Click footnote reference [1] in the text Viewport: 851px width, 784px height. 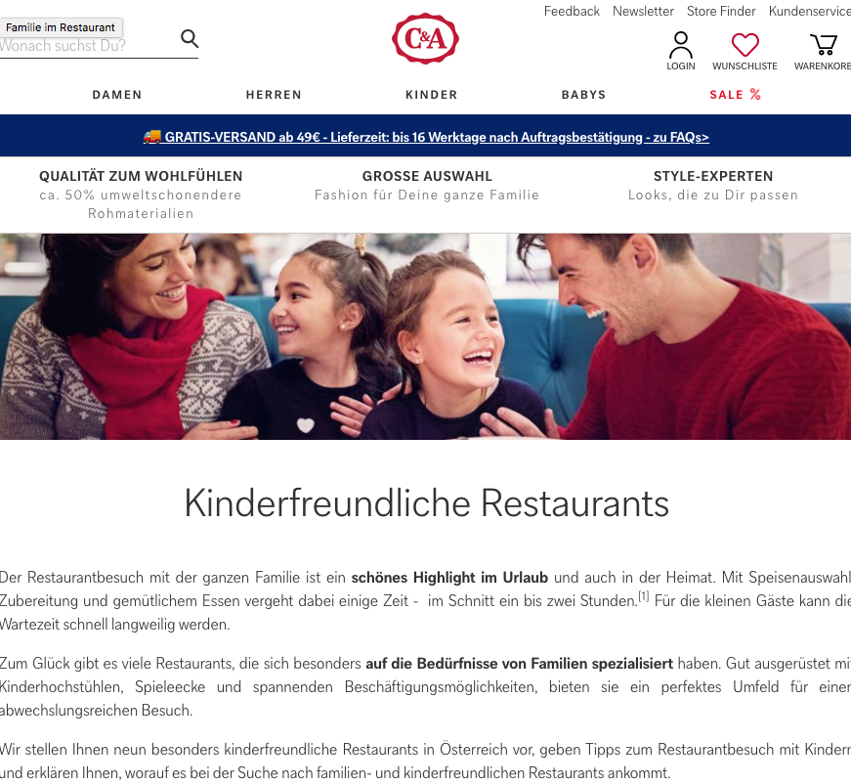[643, 596]
